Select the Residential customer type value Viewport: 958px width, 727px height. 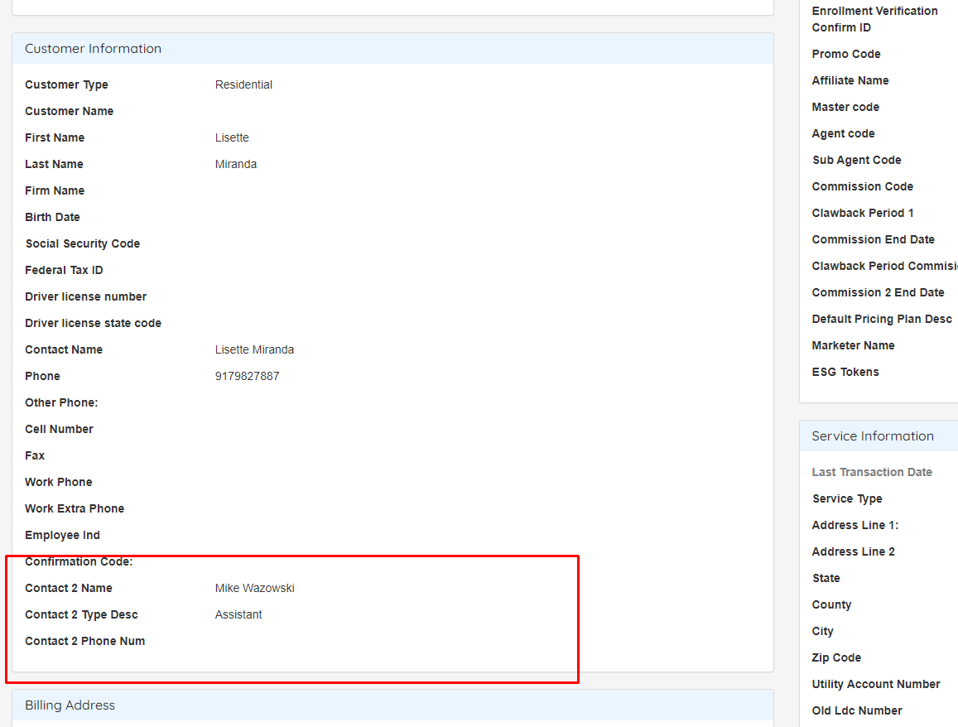tap(243, 85)
